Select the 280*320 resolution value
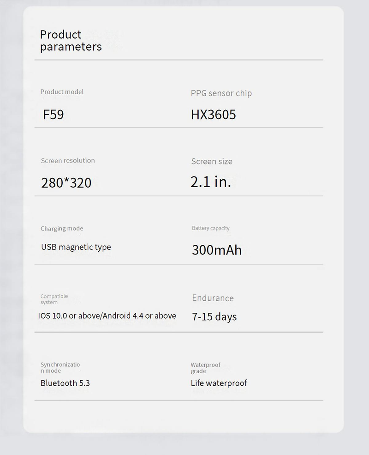This screenshot has width=369, height=455. tap(66, 183)
